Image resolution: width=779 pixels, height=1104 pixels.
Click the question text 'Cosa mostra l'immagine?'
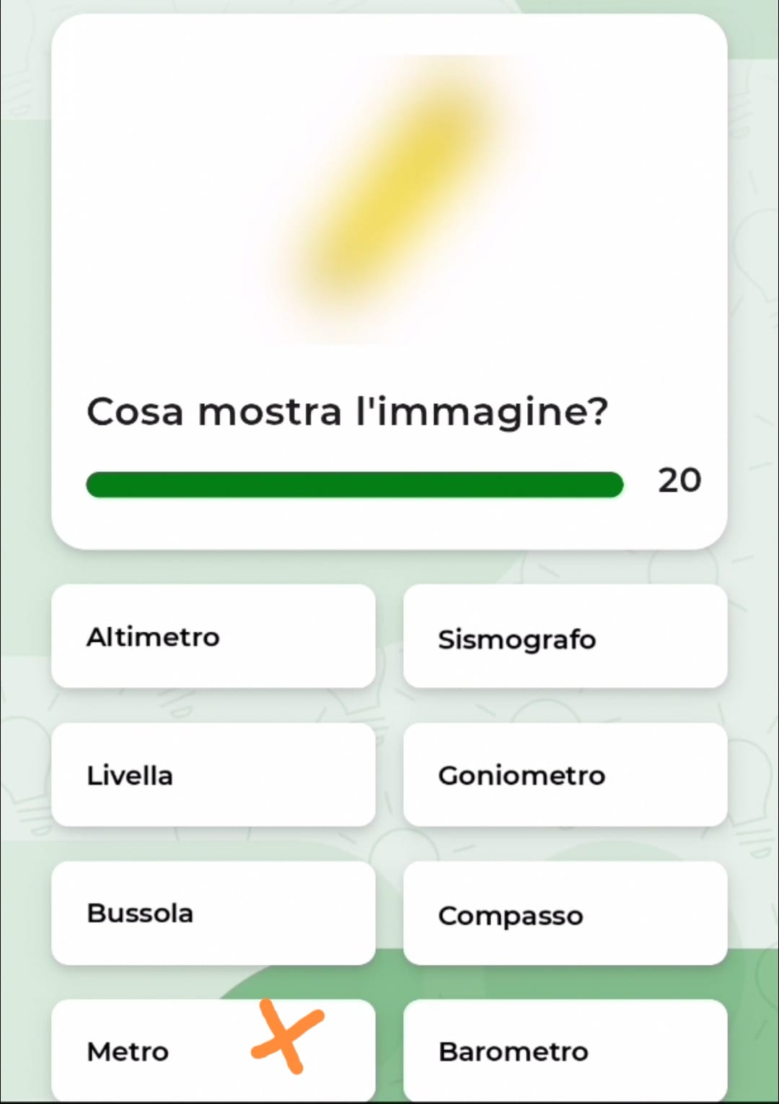click(347, 412)
